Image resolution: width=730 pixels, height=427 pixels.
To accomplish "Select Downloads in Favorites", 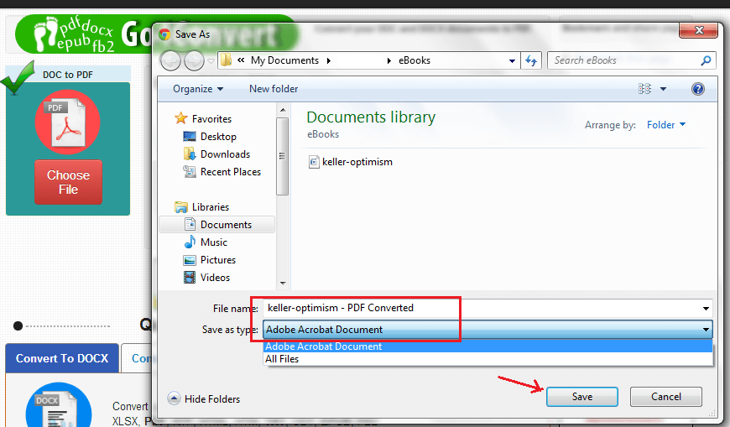I will (225, 154).
